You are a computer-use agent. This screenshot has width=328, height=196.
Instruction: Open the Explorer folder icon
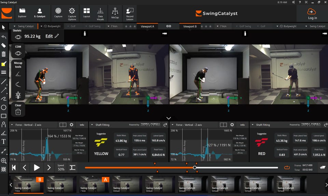click(x=22, y=13)
